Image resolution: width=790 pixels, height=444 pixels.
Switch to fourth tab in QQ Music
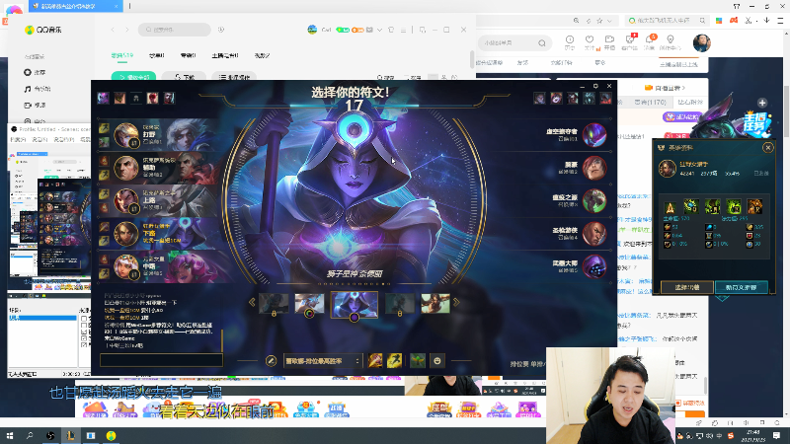pyautogui.click(x=225, y=55)
